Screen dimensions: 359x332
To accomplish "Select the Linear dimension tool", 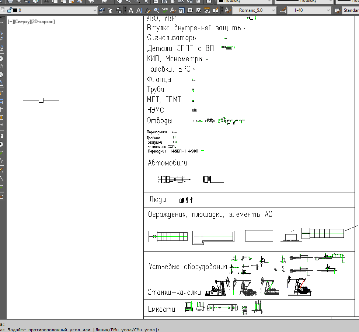I will click(1, 23).
